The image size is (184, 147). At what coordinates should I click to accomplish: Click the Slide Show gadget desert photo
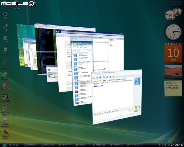173,71
